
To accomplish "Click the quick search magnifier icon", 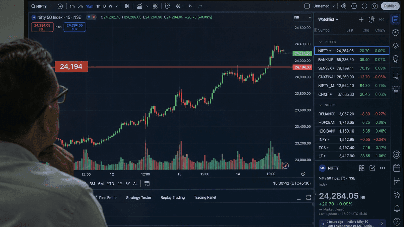I will pos(344,6).
